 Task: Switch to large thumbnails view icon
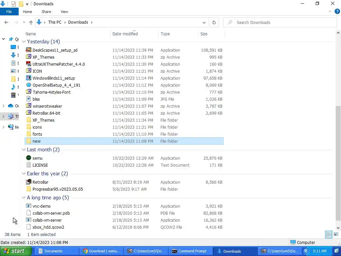336,234
